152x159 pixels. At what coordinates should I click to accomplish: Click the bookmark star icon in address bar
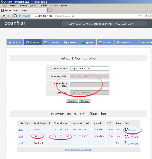coord(139,16)
